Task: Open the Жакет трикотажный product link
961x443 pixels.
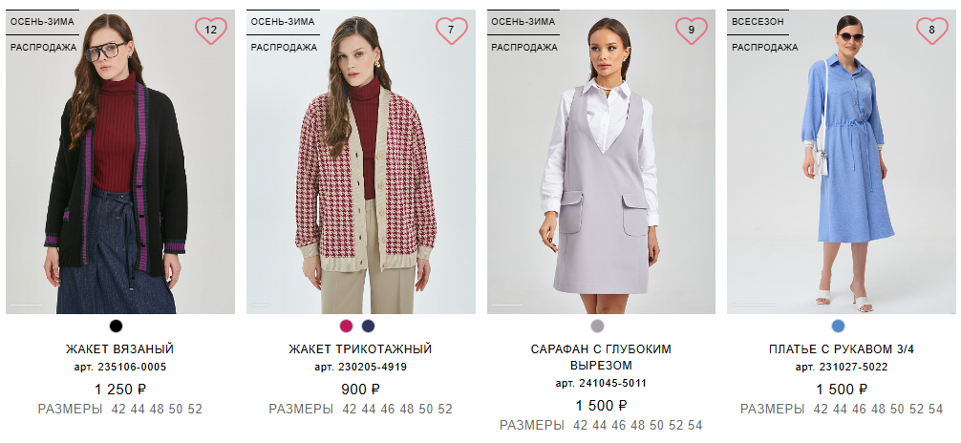Action: (360, 349)
